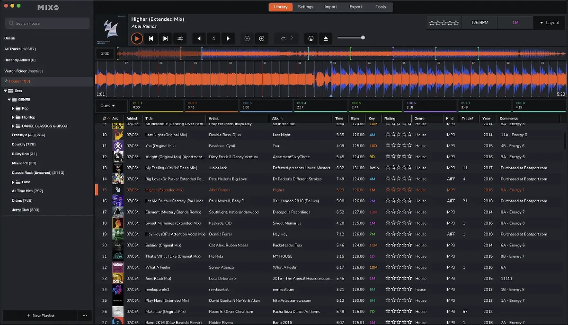Open the Export tab

pos(356,7)
